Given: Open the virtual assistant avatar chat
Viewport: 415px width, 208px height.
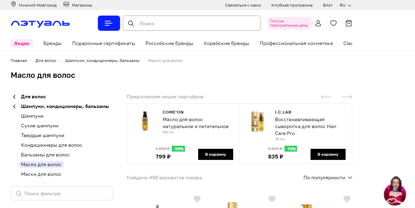Looking at the screenshot, I should [x=395, y=190].
